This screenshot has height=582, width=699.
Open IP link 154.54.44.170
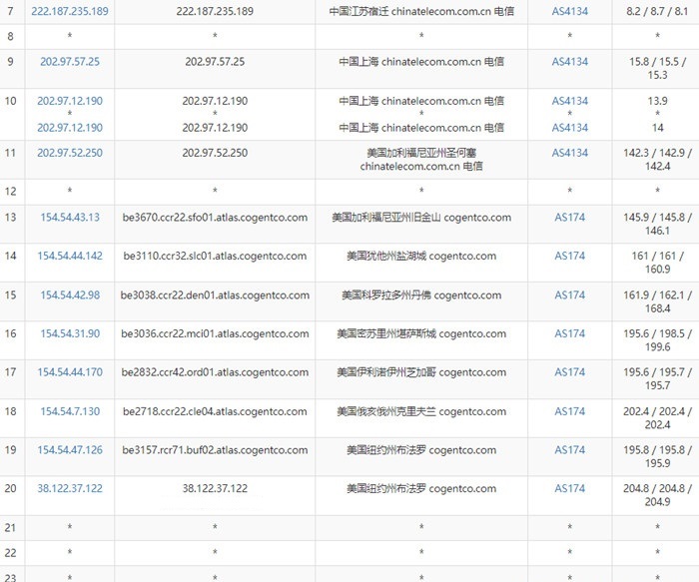click(x=70, y=372)
